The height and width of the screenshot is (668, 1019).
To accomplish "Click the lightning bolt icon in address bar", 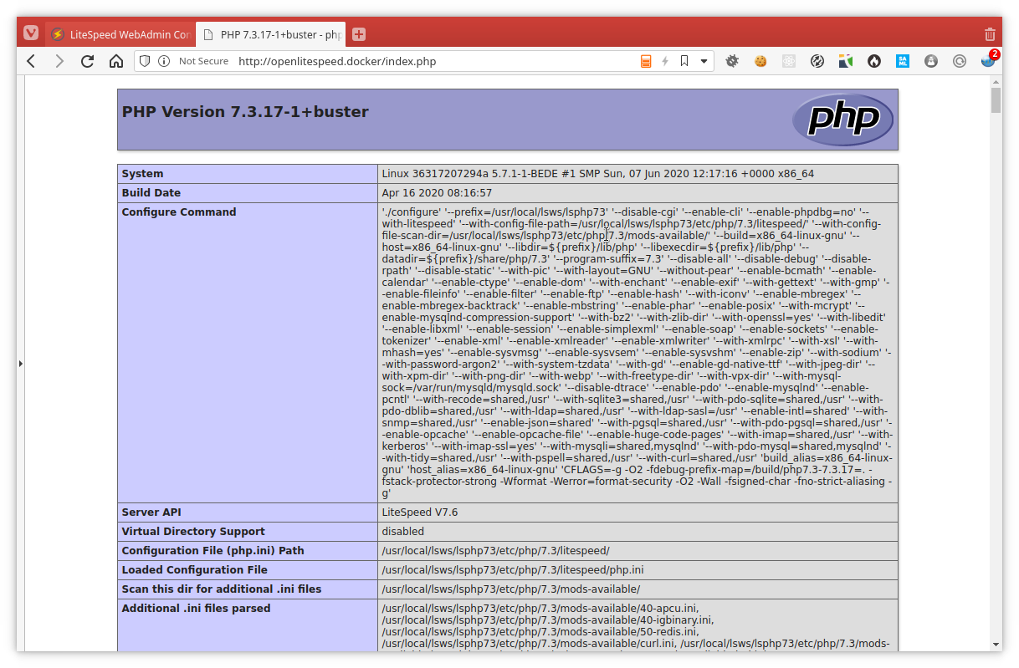I will tap(664, 61).
